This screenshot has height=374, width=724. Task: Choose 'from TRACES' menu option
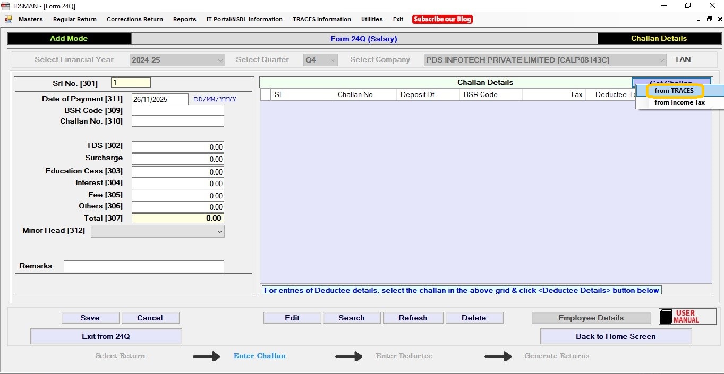[674, 91]
